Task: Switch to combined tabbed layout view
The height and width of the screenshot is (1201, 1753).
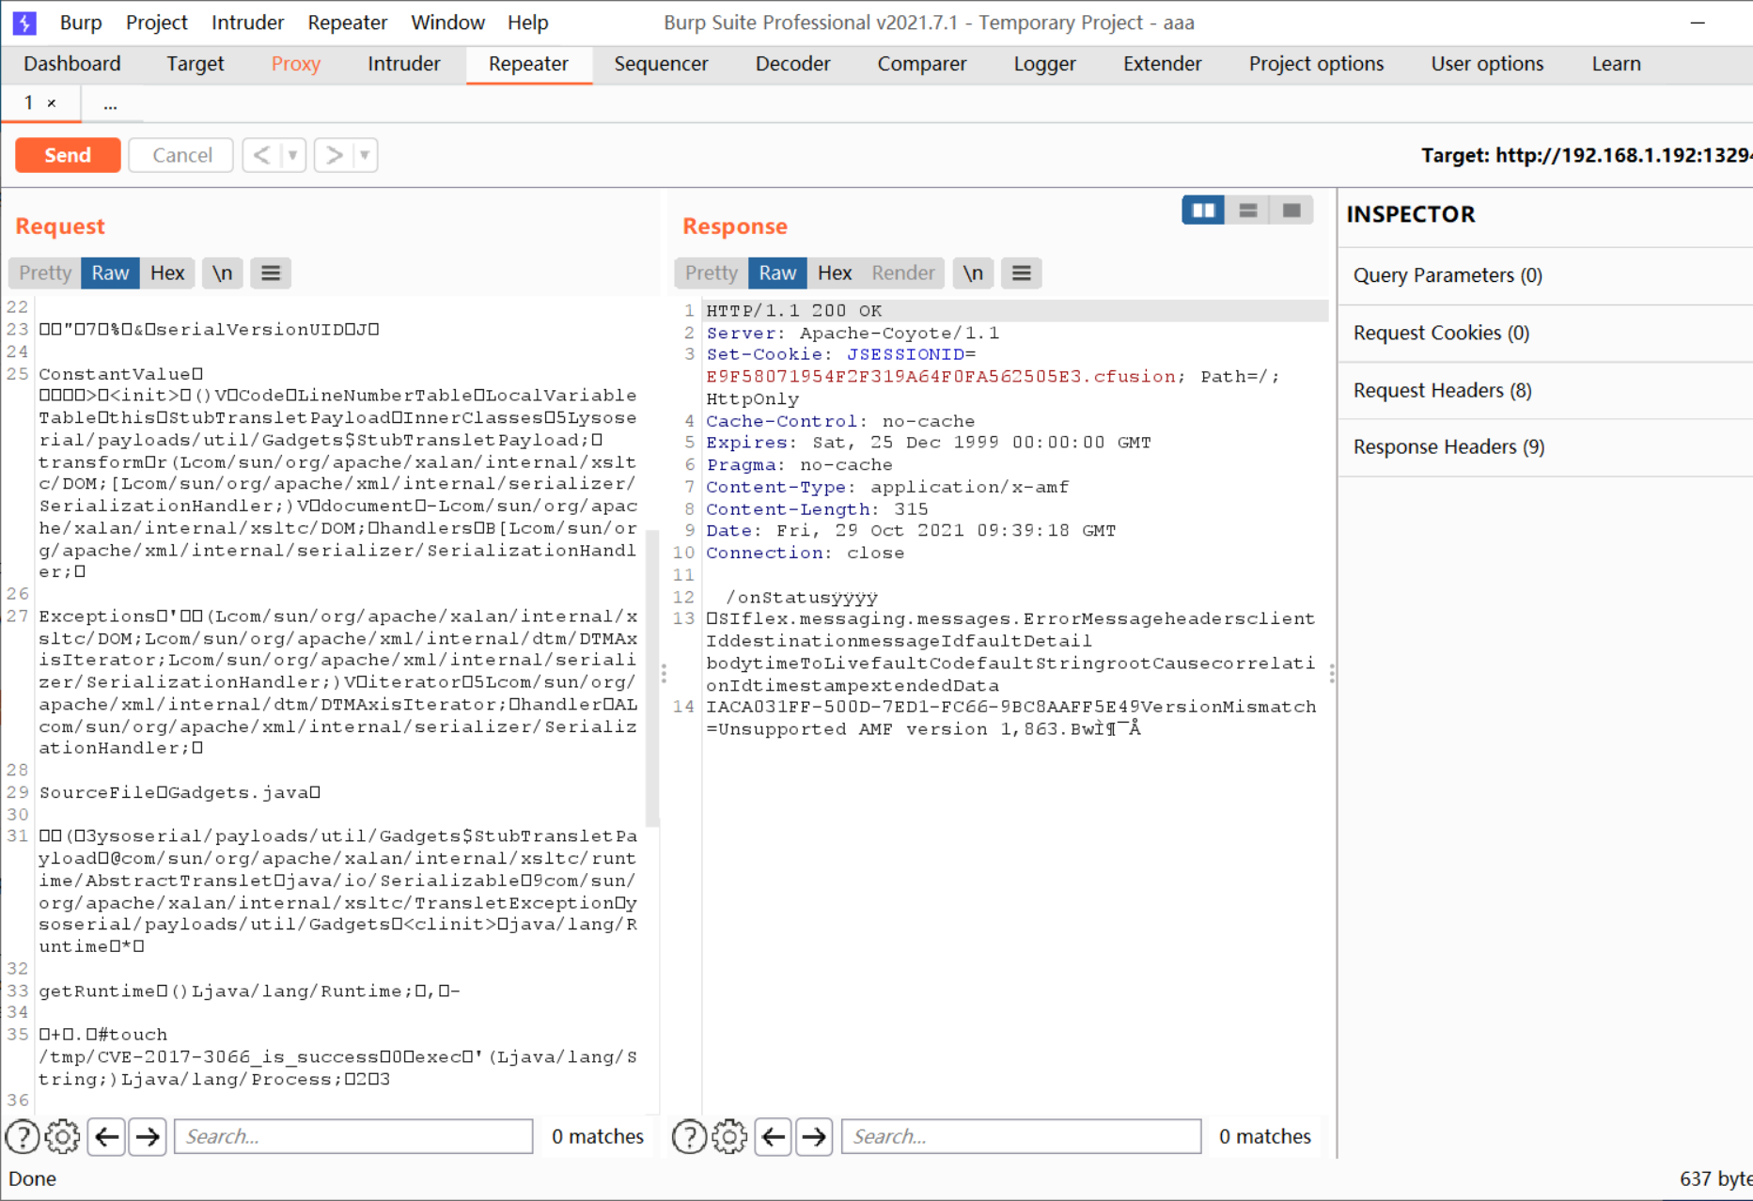Action: tap(1291, 211)
